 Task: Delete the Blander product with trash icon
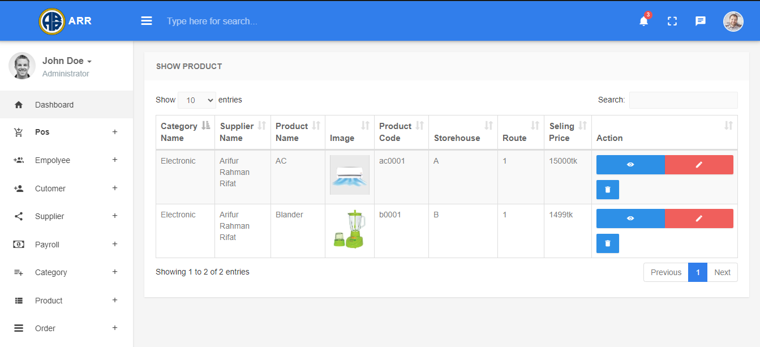coord(608,243)
